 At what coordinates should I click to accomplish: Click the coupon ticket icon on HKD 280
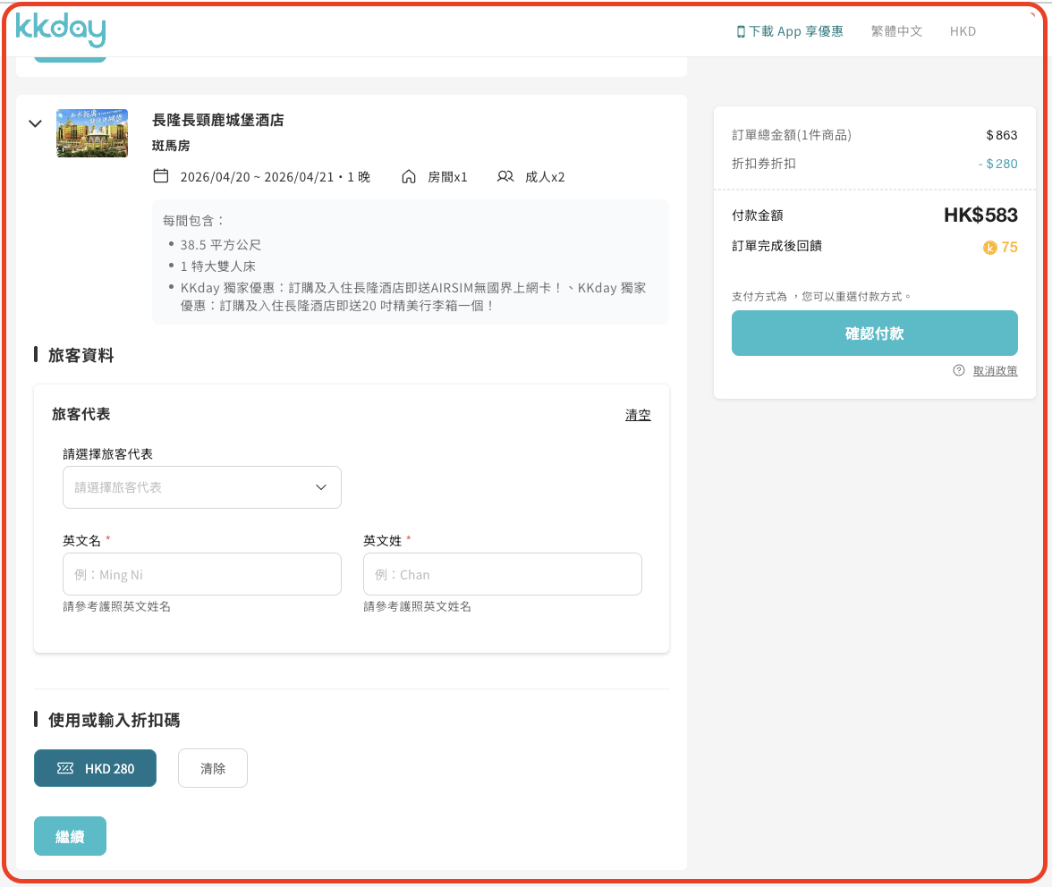click(x=64, y=769)
